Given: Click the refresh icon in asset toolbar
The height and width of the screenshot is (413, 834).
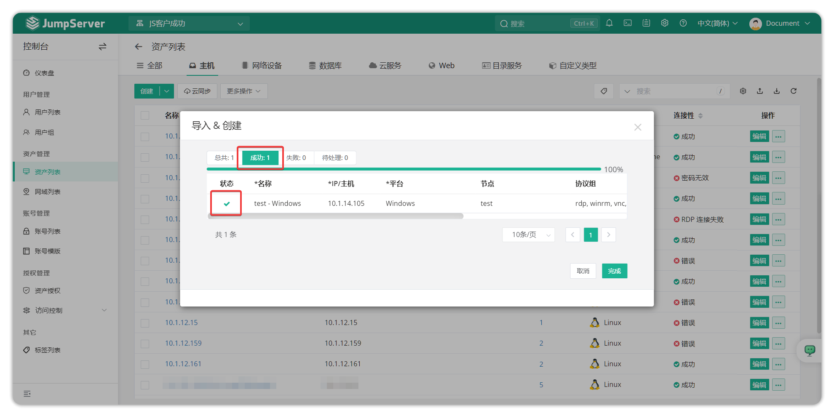Looking at the screenshot, I should pos(794,91).
